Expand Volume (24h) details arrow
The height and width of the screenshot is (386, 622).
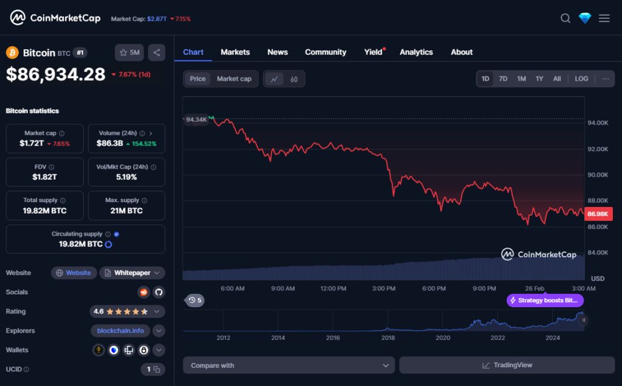click(x=151, y=134)
